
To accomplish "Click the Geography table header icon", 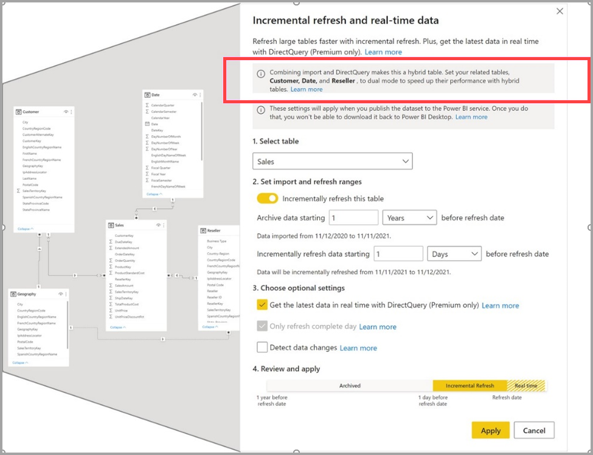I will 13,294.
